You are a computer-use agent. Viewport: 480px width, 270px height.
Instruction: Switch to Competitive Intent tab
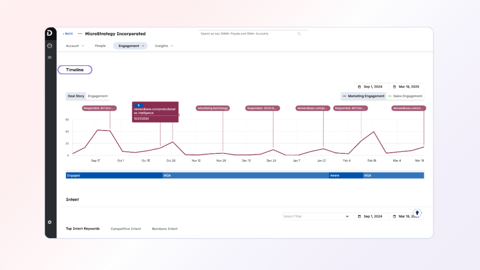tap(126, 229)
